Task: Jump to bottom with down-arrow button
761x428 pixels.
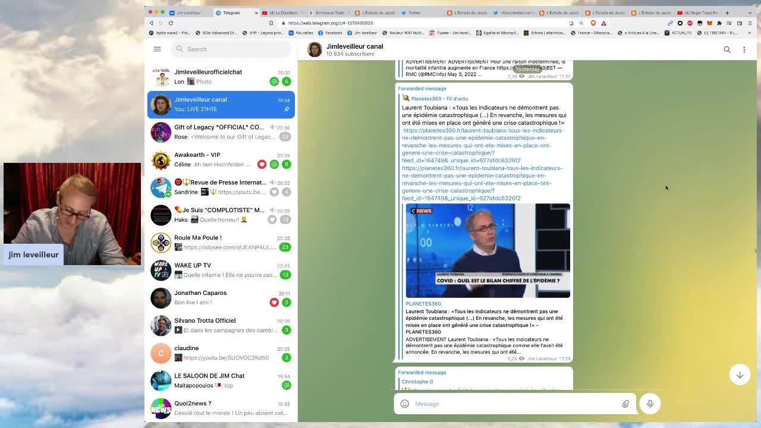Action: coord(740,375)
